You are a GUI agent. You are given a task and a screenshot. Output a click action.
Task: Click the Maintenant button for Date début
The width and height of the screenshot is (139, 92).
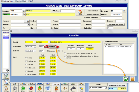coord(51,47)
